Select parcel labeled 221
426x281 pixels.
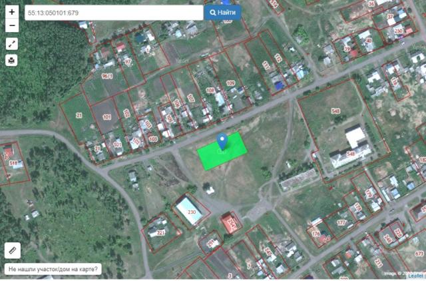[161, 233]
